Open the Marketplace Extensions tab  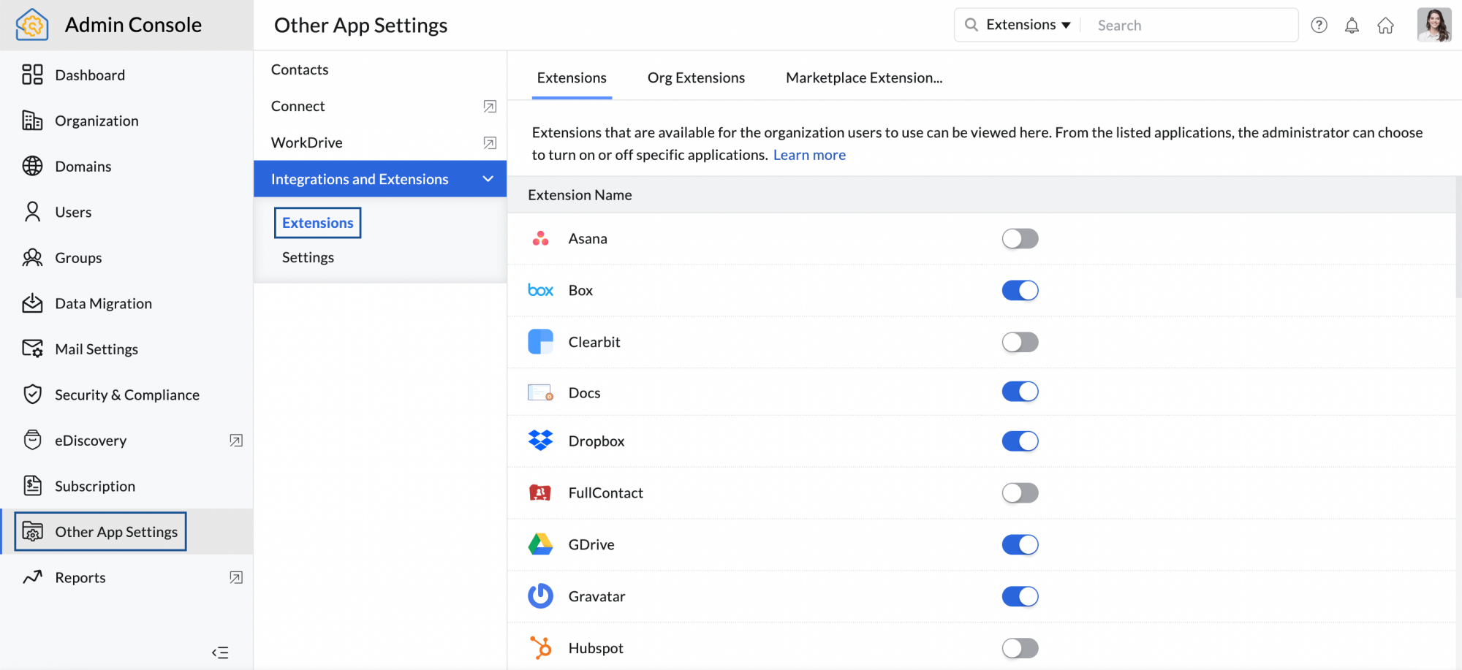[x=863, y=77]
